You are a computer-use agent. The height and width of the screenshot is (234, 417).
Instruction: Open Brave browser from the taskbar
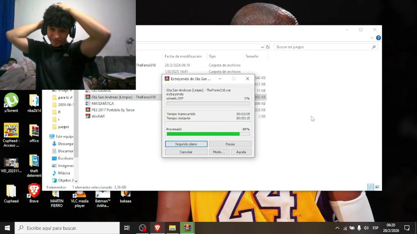[x=158, y=228]
